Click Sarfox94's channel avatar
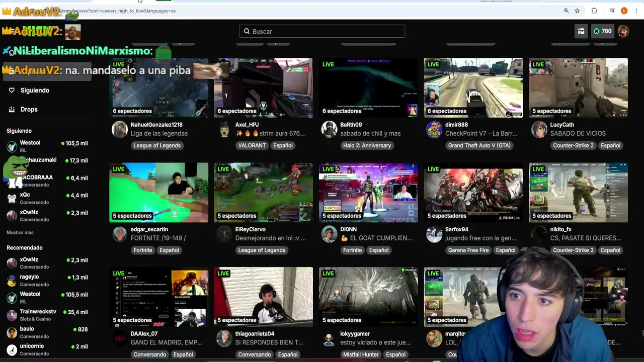This screenshot has width=644, height=362. click(x=434, y=234)
